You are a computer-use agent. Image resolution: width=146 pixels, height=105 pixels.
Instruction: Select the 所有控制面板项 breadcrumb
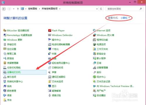[x=50, y=9]
